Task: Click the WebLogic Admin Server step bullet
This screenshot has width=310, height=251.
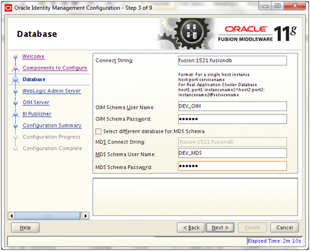Action: tap(15, 91)
